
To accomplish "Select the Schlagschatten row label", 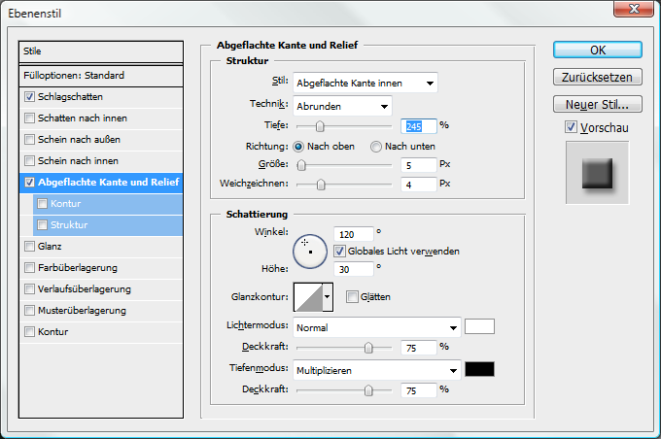I will [x=70, y=97].
